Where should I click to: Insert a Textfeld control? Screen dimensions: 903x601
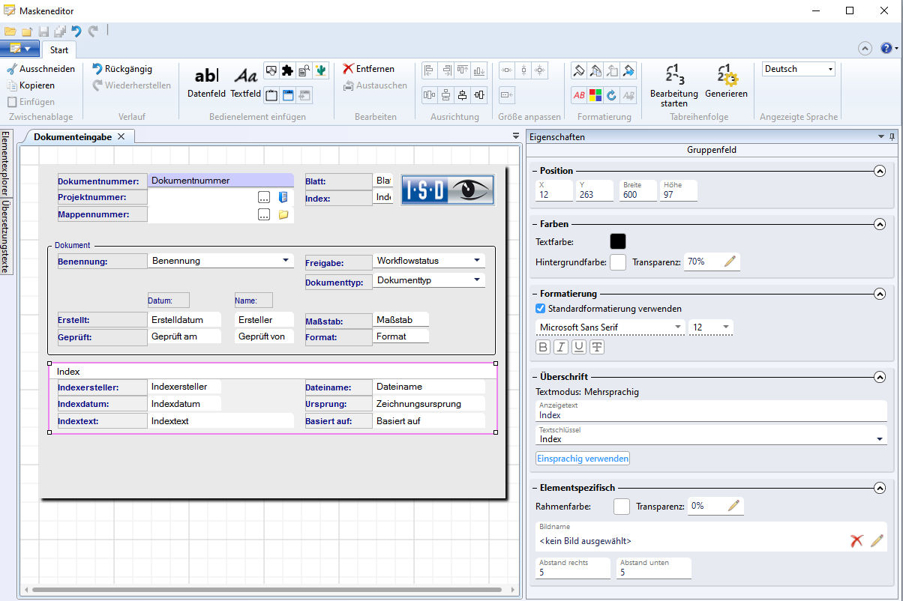click(x=245, y=82)
